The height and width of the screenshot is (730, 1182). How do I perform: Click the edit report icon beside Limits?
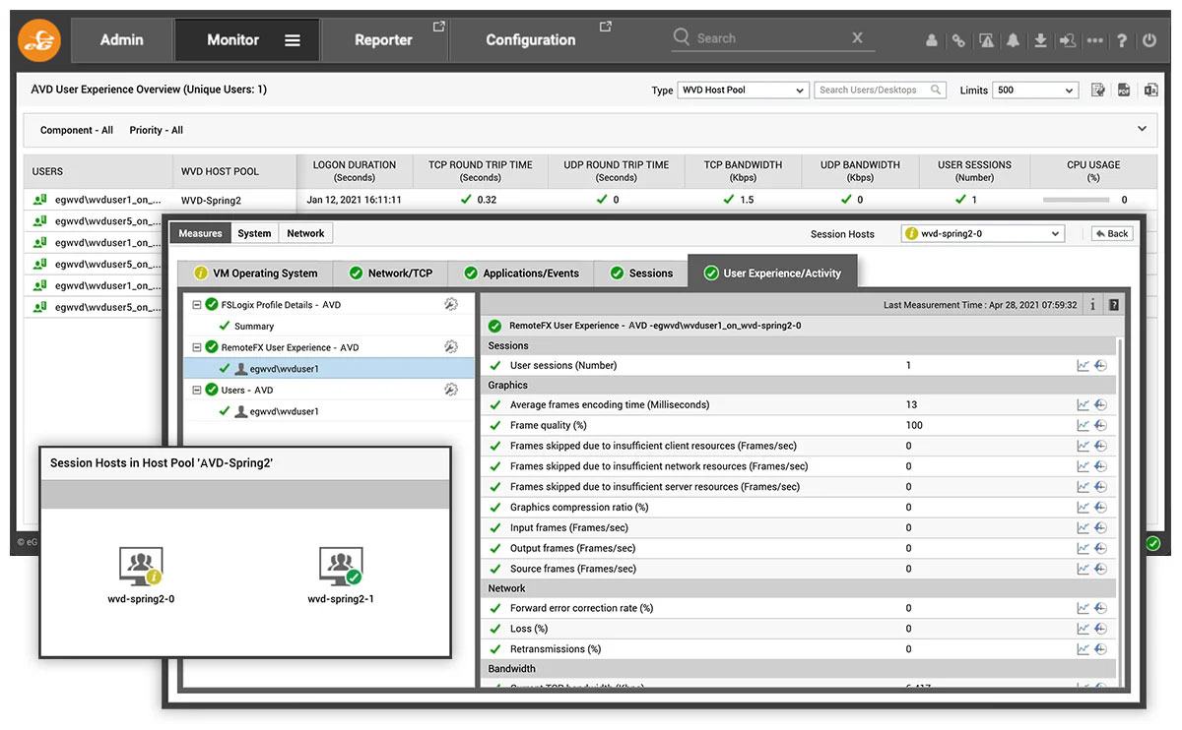(x=1098, y=91)
